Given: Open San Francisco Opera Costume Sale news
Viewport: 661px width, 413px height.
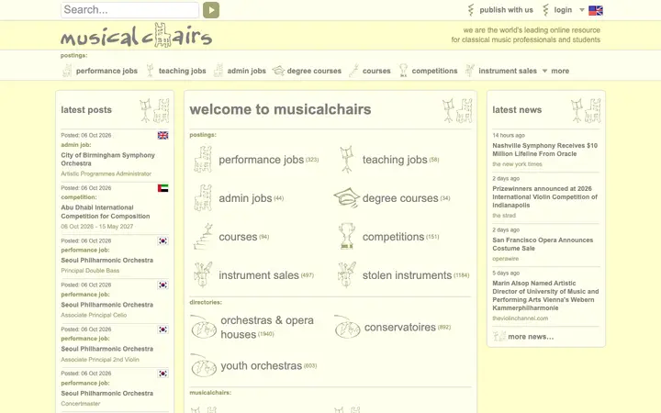Looking at the screenshot, I should pos(543,244).
